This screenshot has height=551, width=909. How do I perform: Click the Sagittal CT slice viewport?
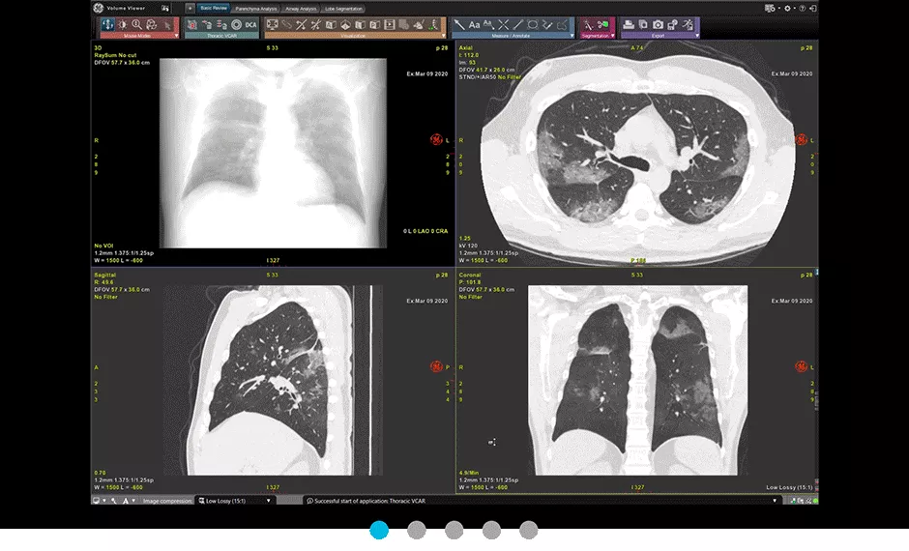[x=273, y=380]
